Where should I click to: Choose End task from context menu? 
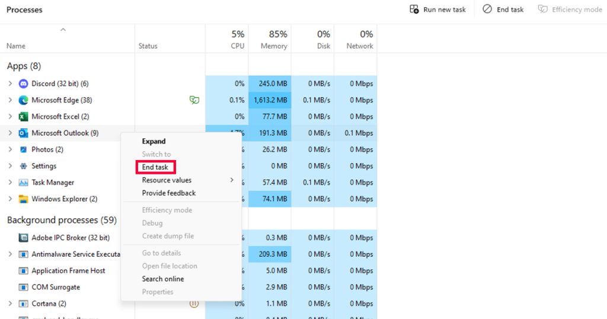pyautogui.click(x=155, y=167)
